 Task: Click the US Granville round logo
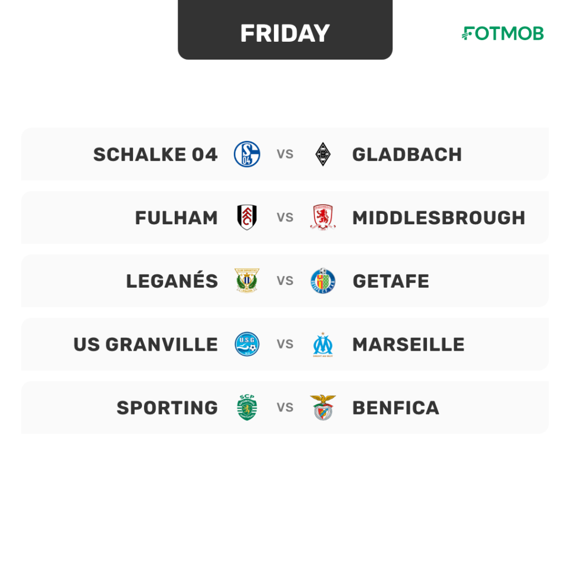(247, 344)
